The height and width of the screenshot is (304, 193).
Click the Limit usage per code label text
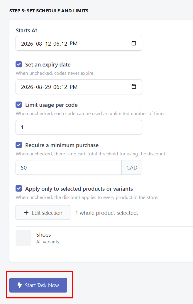(51, 105)
